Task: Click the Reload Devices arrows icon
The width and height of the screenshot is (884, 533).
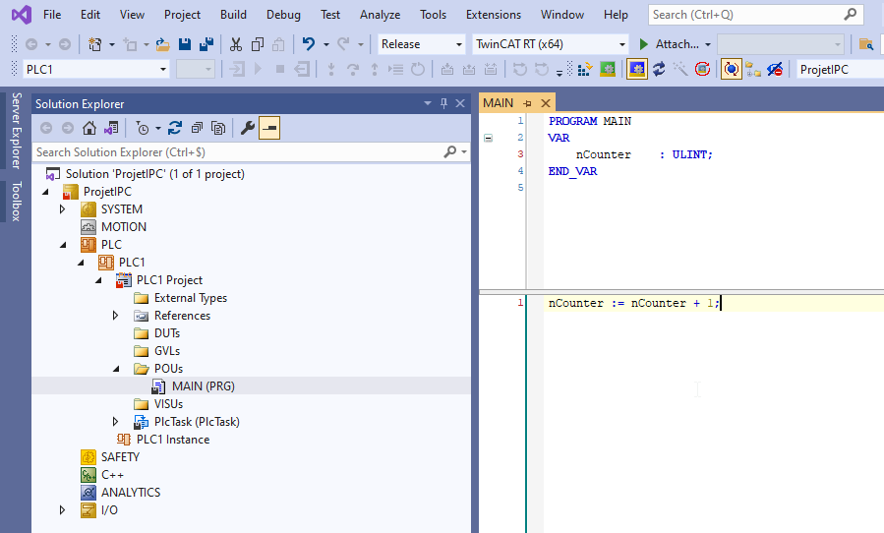Action: pyautogui.click(x=659, y=70)
